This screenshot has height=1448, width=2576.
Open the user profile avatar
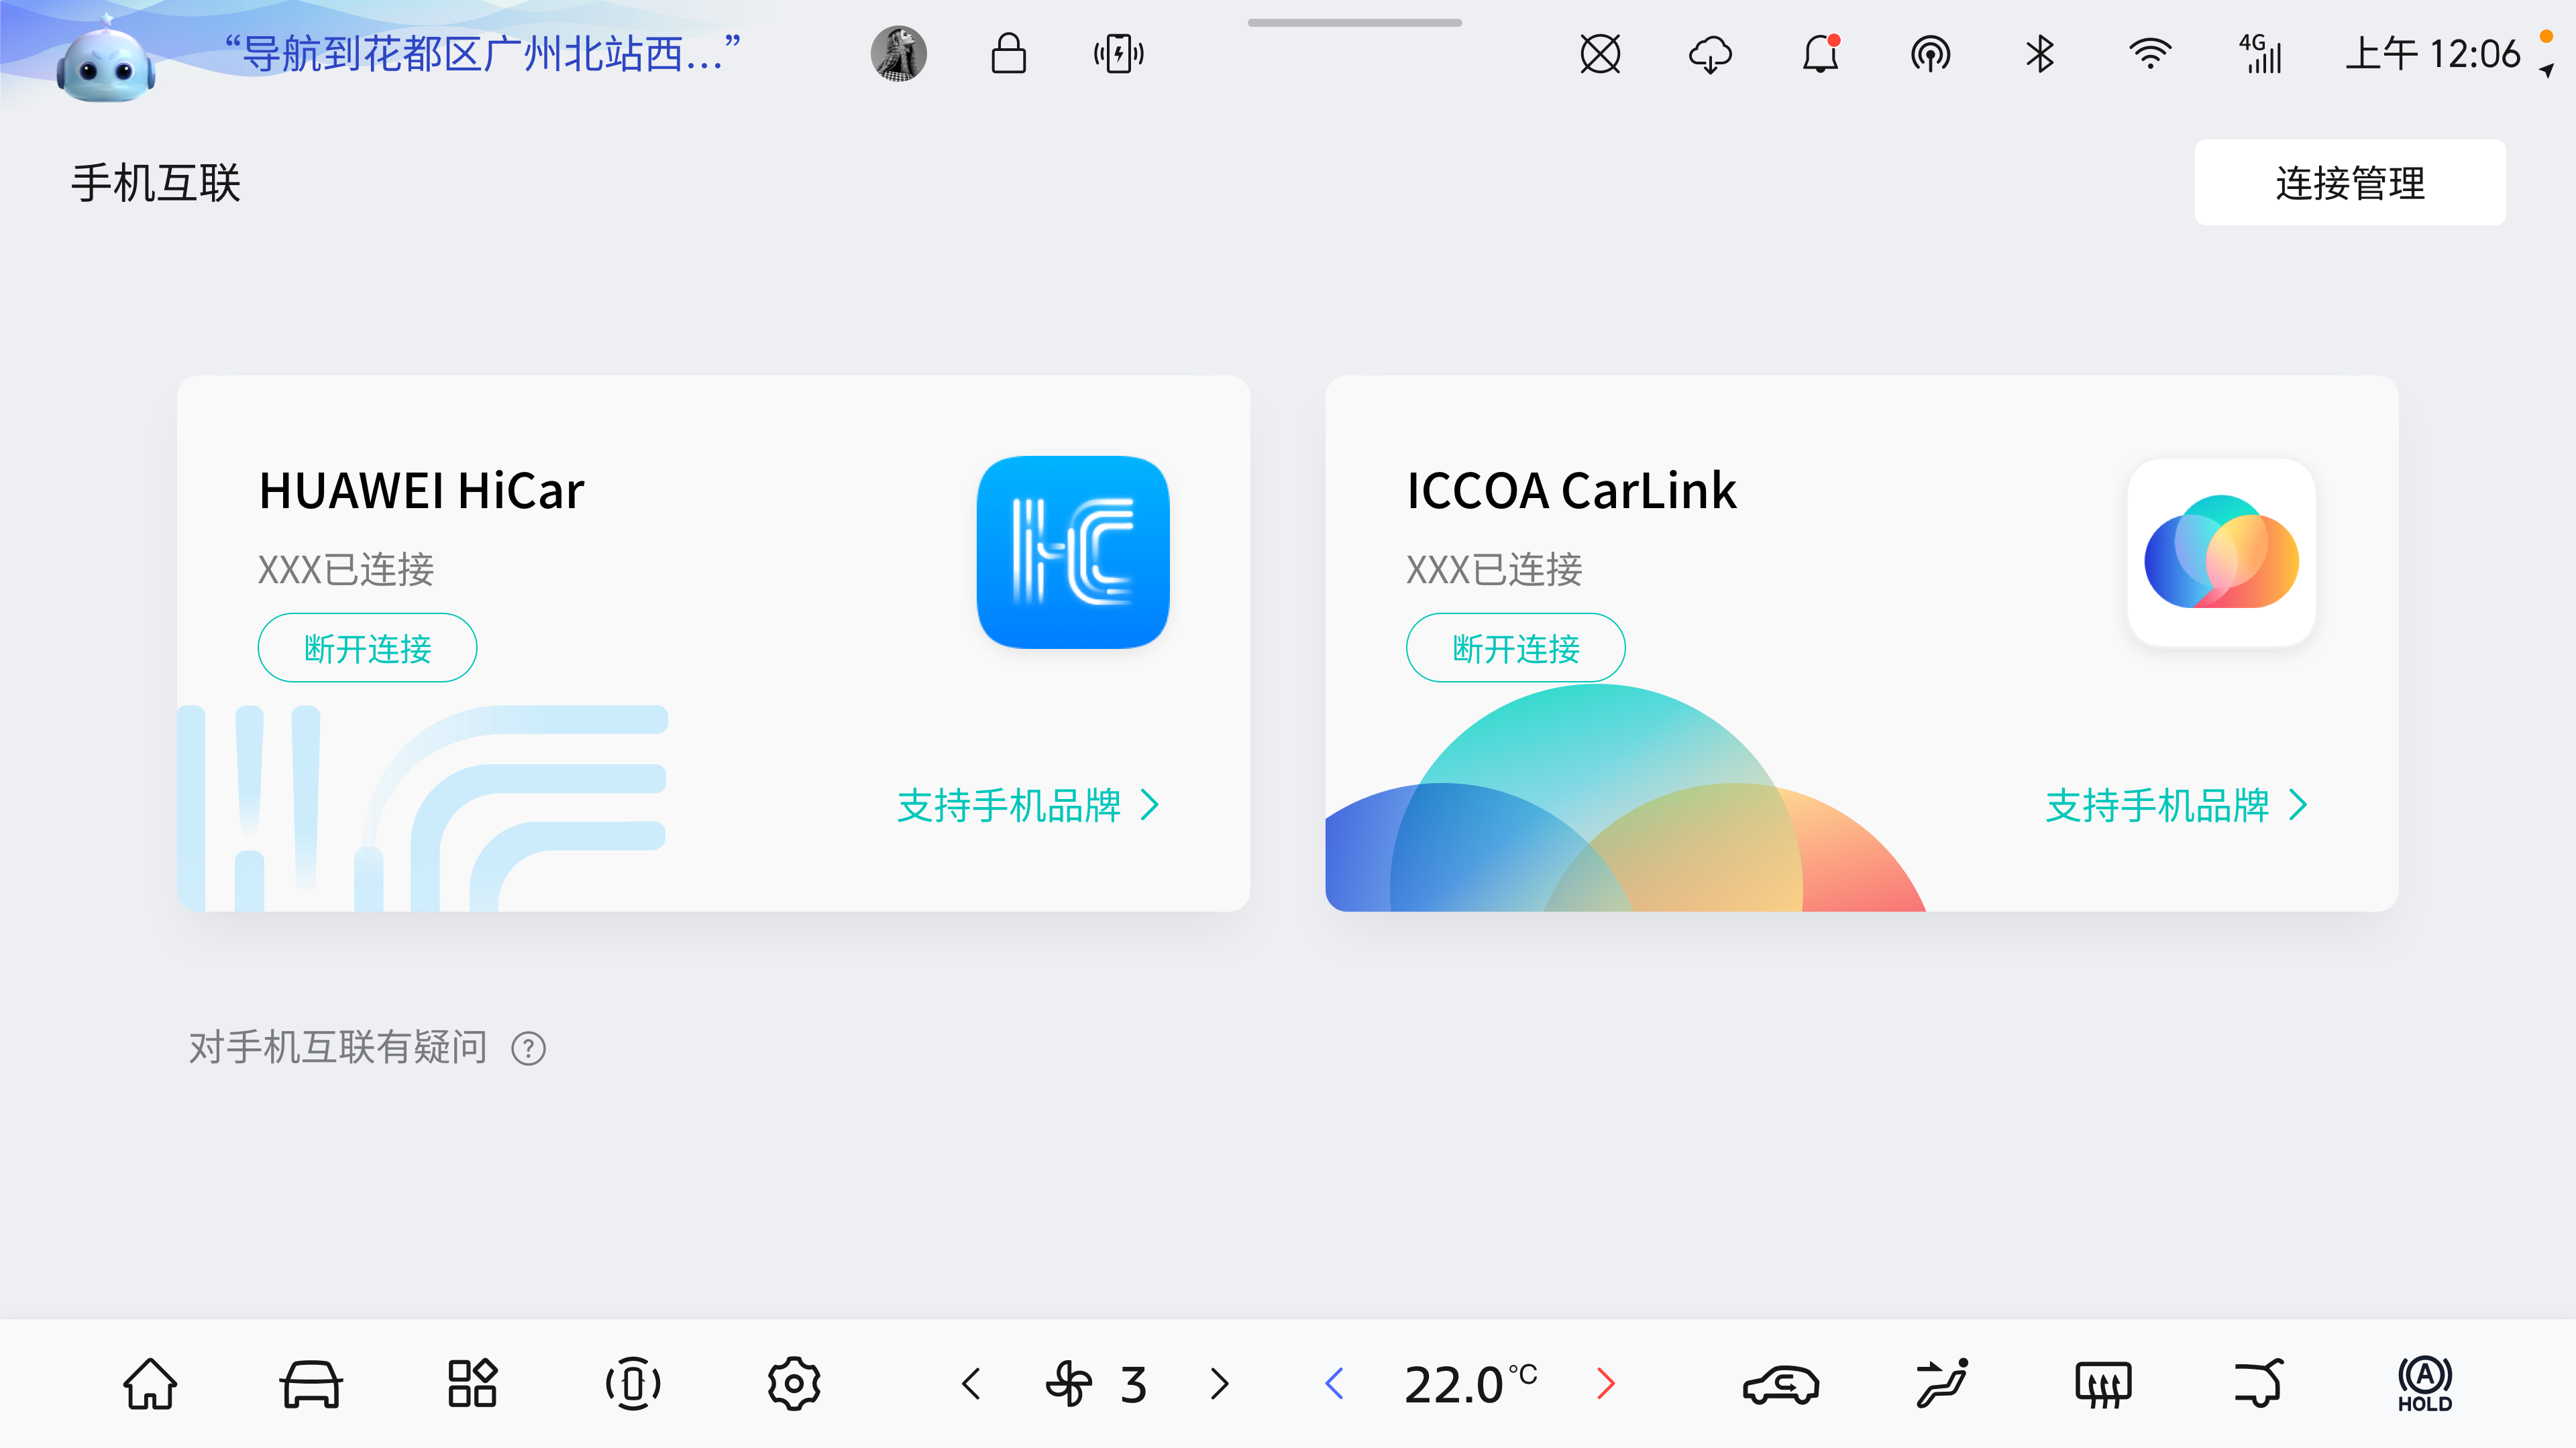pos(898,54)
